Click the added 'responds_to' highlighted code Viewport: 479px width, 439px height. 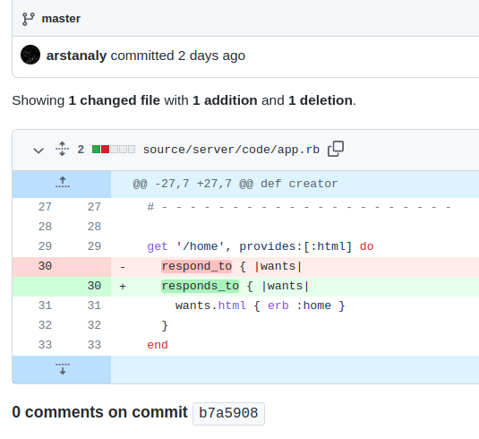point(200,286)
